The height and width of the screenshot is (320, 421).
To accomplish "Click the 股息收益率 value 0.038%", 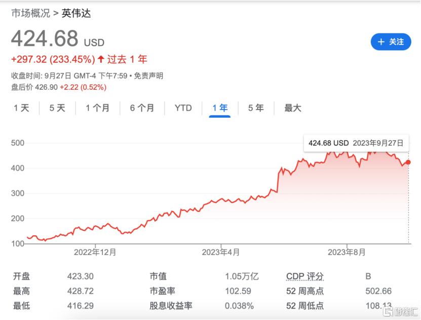I will [239, 306].
